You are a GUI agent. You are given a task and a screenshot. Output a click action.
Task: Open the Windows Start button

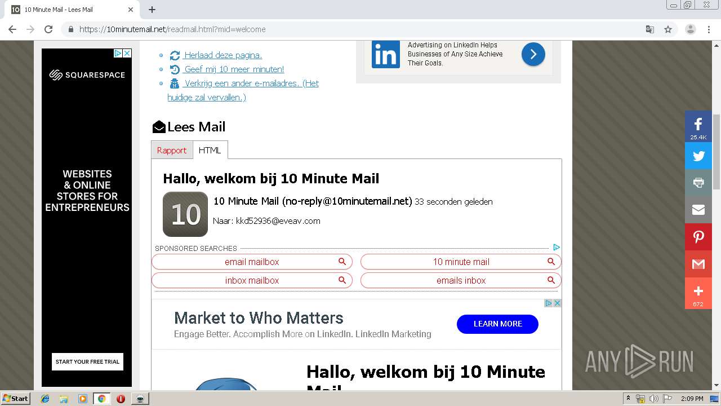(x=15, y=398)
